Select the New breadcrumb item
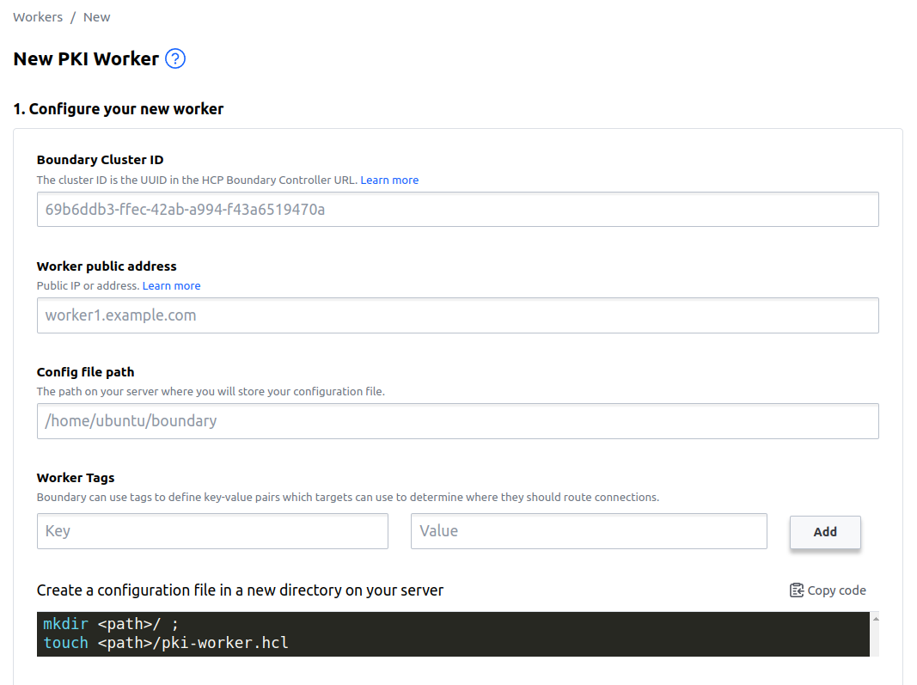The height and width of the screenshot is (685, 917). pos(97,17)
